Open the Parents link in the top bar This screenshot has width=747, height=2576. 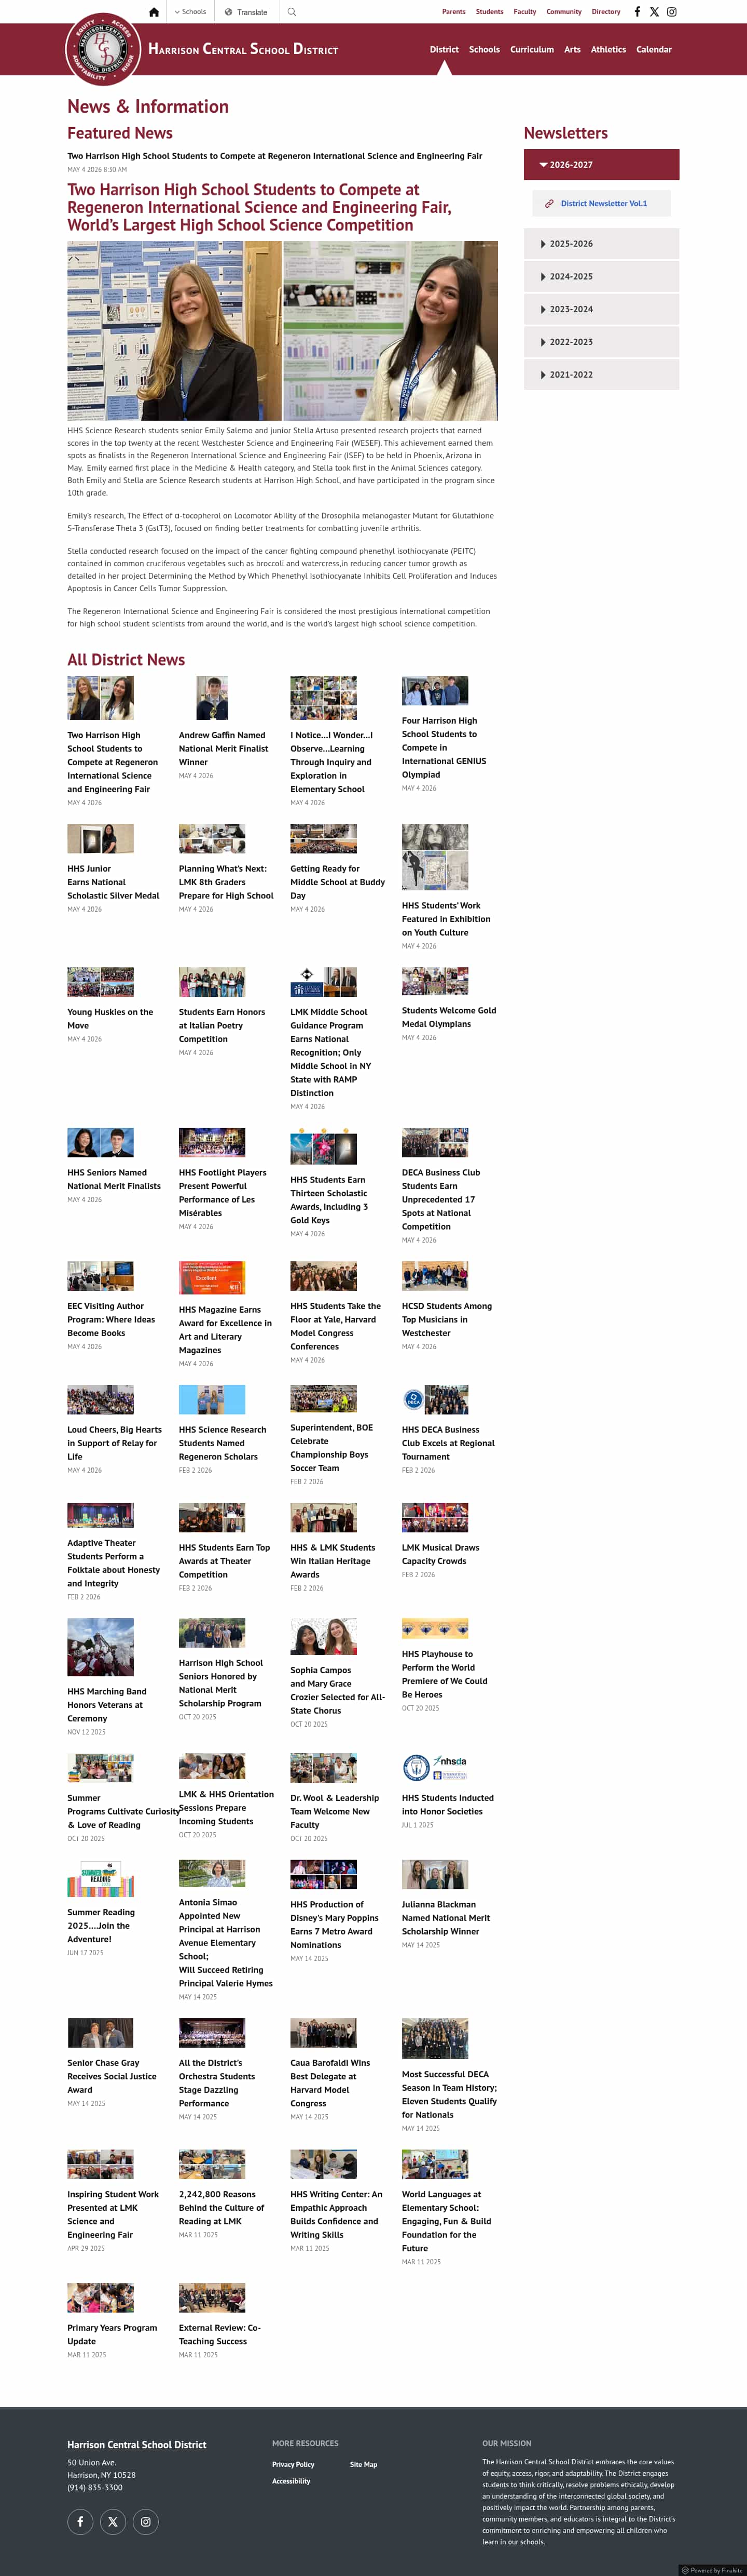click(x=453, y=12)
